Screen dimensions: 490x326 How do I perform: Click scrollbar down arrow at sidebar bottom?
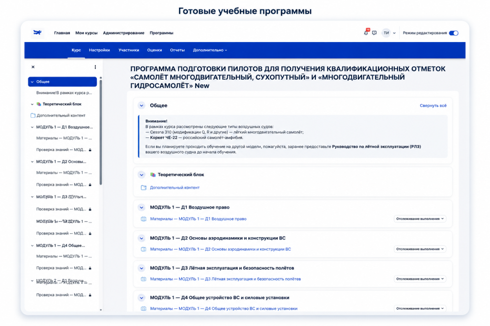100,310
